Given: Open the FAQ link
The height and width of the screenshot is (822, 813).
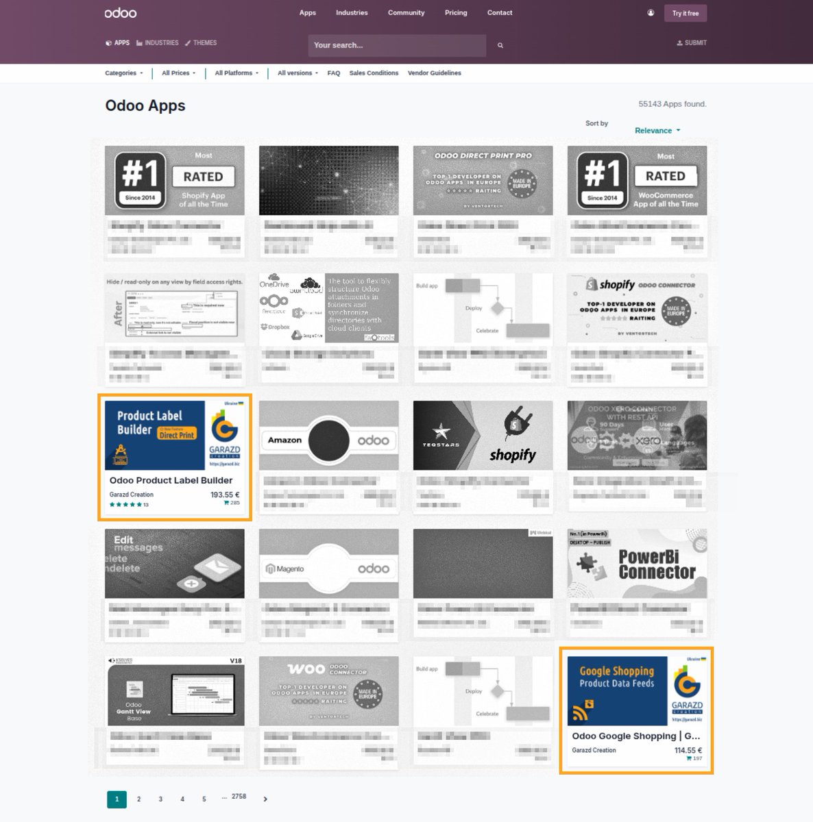Looking at the screenshot, I should coord(334,73).
